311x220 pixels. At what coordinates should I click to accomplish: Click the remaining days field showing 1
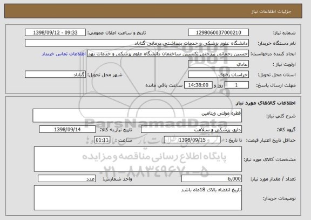pos(236,85)
